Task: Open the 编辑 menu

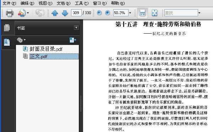Action: pos(27,3)
